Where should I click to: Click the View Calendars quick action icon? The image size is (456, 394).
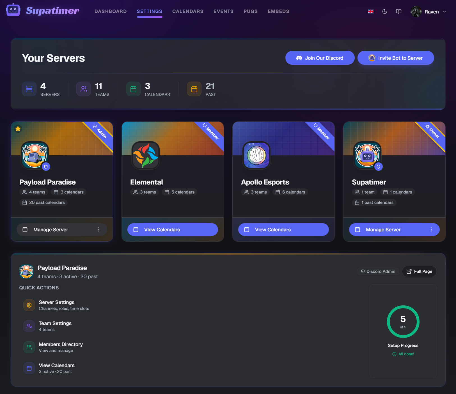point(29,368)
